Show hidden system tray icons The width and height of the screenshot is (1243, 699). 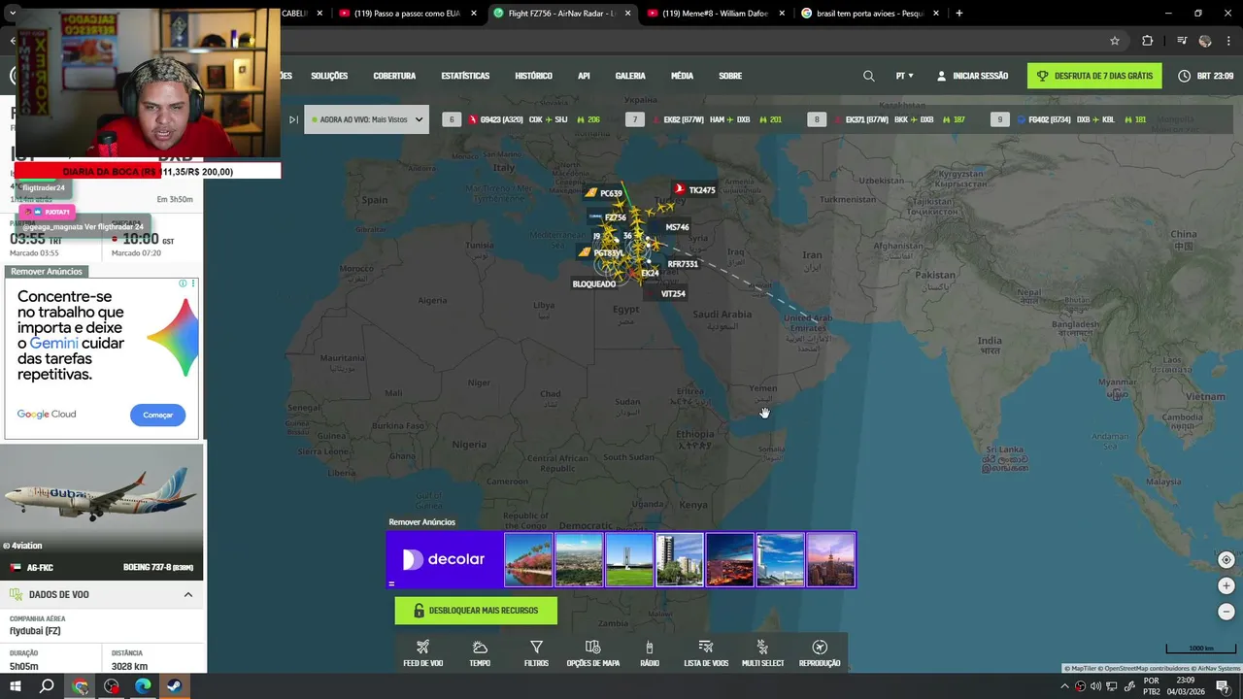click(1064, 686)
